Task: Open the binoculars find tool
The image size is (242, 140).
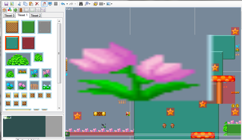Action: (81, 4)
